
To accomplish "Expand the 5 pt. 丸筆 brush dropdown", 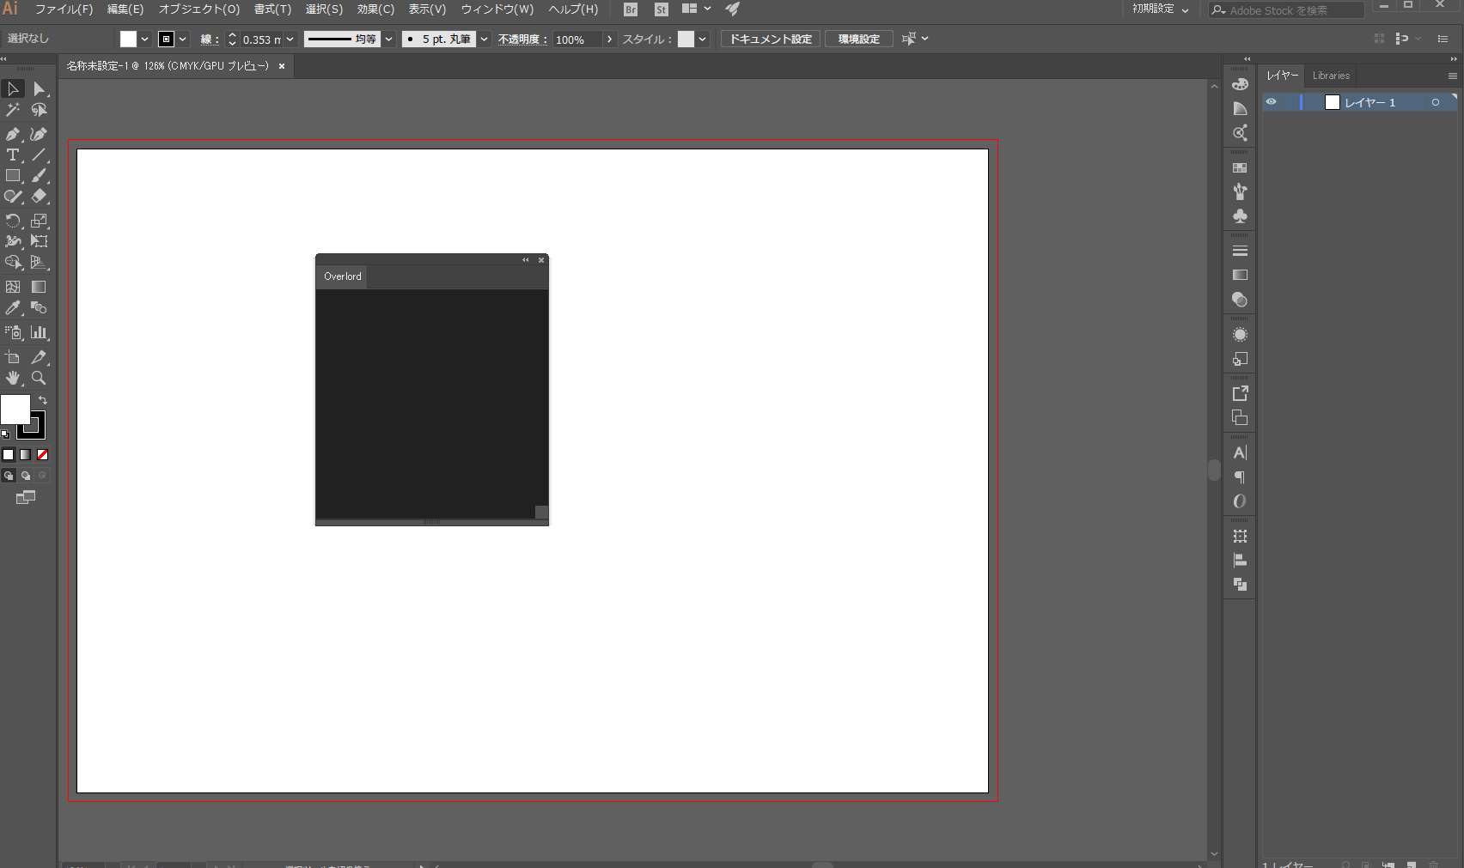I will pyautogui.click(x=484, y=39).
